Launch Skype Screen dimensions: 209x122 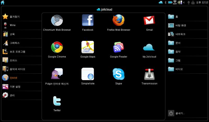pyautogui.click(x=119, y=74)
